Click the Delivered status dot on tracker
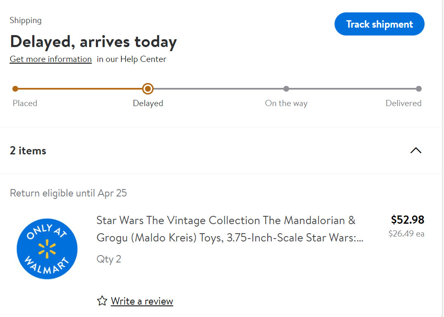444x317 pixels. point(418,89)
